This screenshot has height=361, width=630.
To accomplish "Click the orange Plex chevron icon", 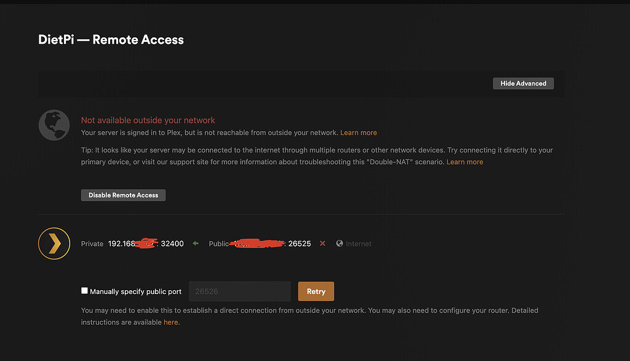I will pyautogui.click(x=54, y=244).
